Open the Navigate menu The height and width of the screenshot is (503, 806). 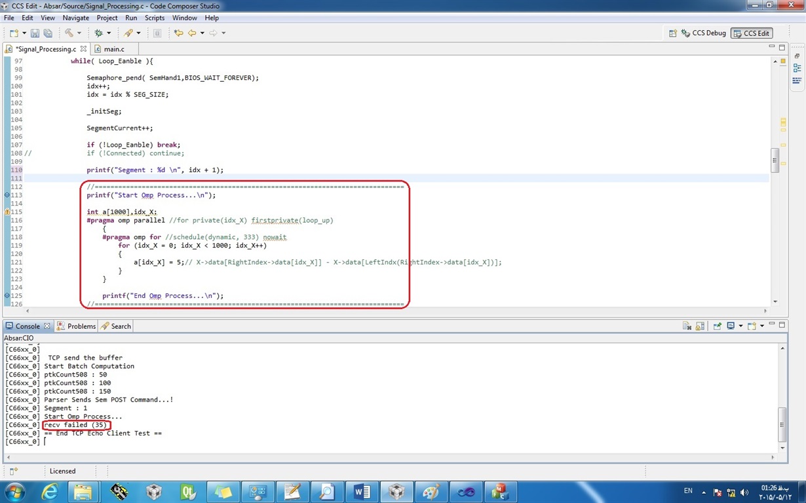coord(76,18)
